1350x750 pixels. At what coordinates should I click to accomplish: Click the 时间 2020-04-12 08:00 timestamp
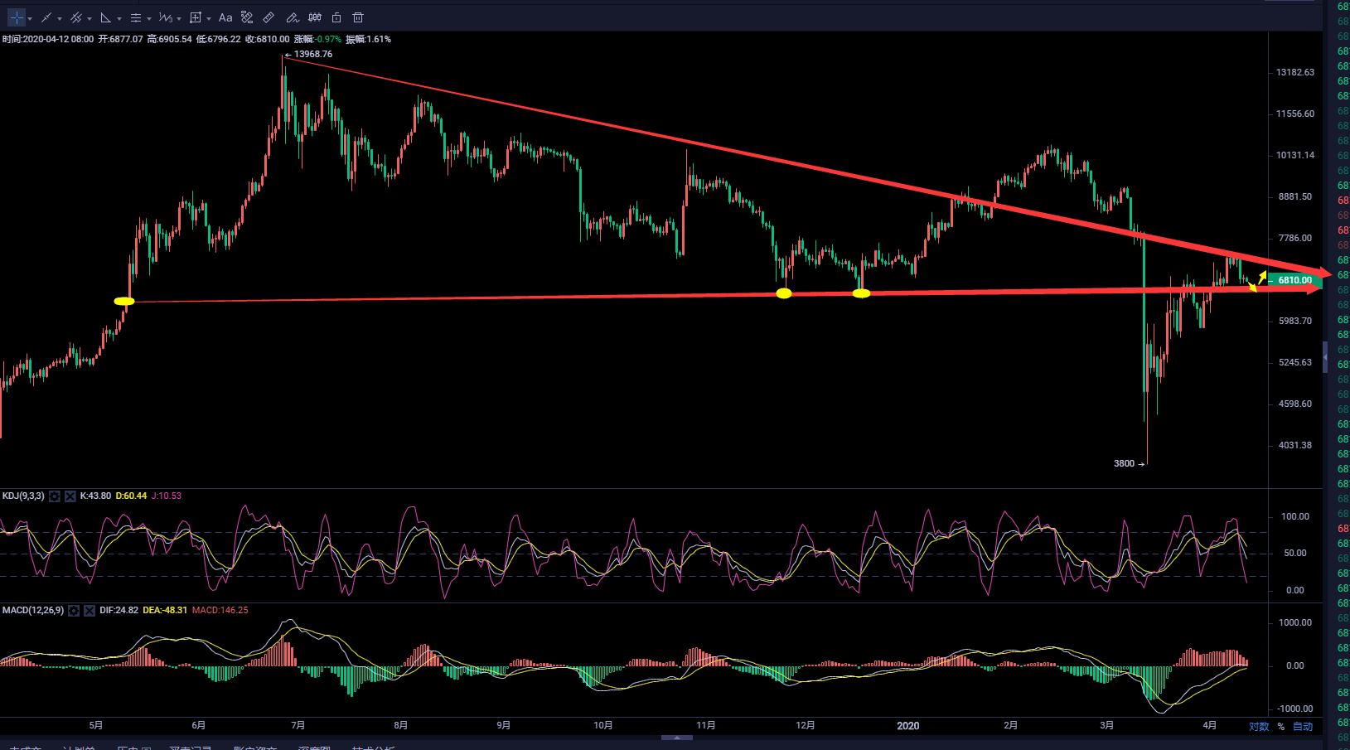(48, 40)
